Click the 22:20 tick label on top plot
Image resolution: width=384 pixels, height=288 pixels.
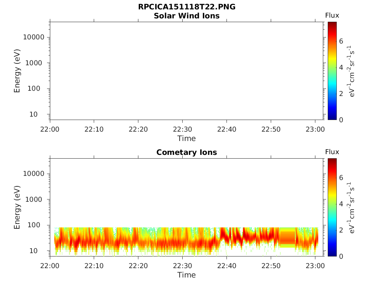pyautogui.click(x=138, y=129)
